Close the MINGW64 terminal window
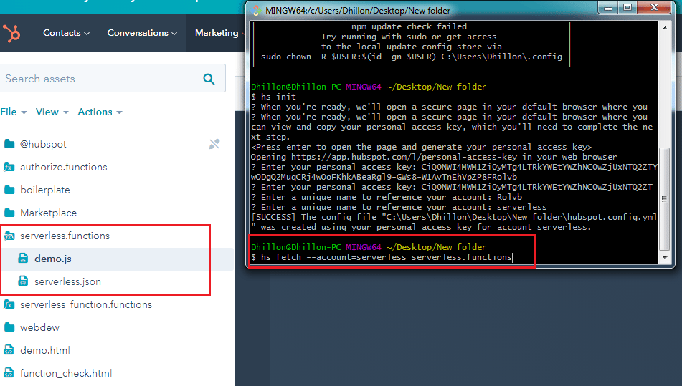 click(x=654, y=8)
